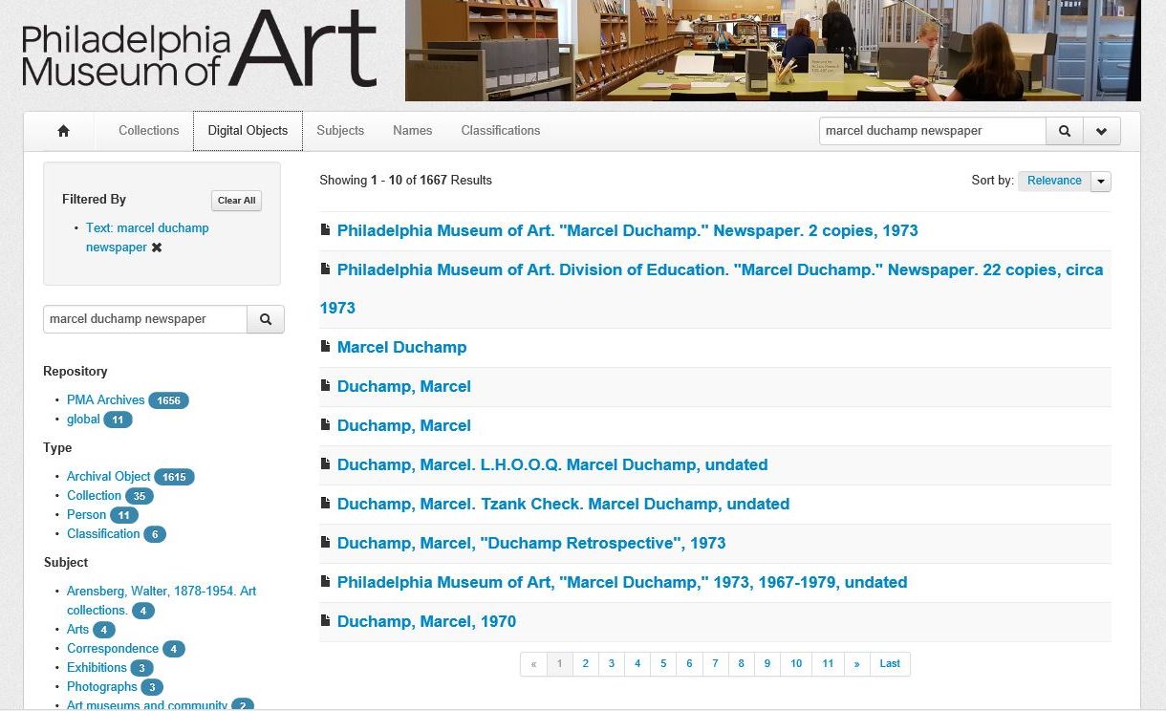Click document icon beside Newspaper 2 copies result
Image resolution: width=1166 pixels, height=711 pixels.
[x=325, y=229]
